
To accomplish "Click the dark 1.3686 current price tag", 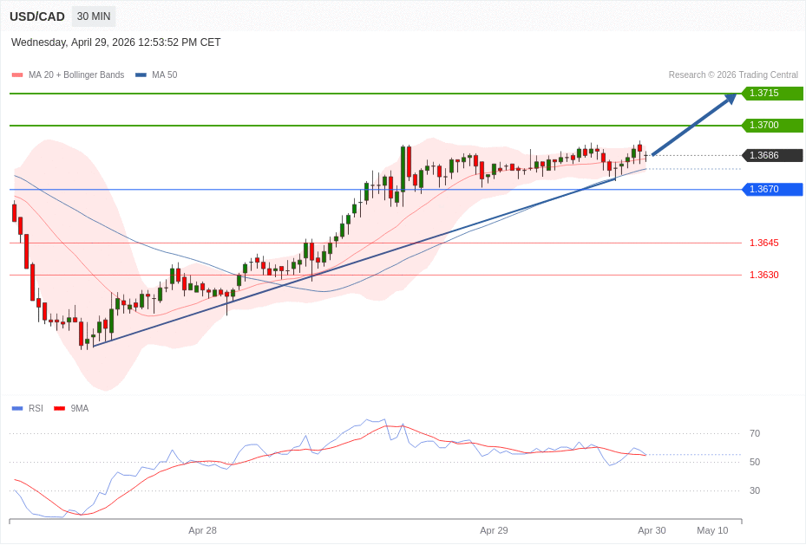I will 771,156.
